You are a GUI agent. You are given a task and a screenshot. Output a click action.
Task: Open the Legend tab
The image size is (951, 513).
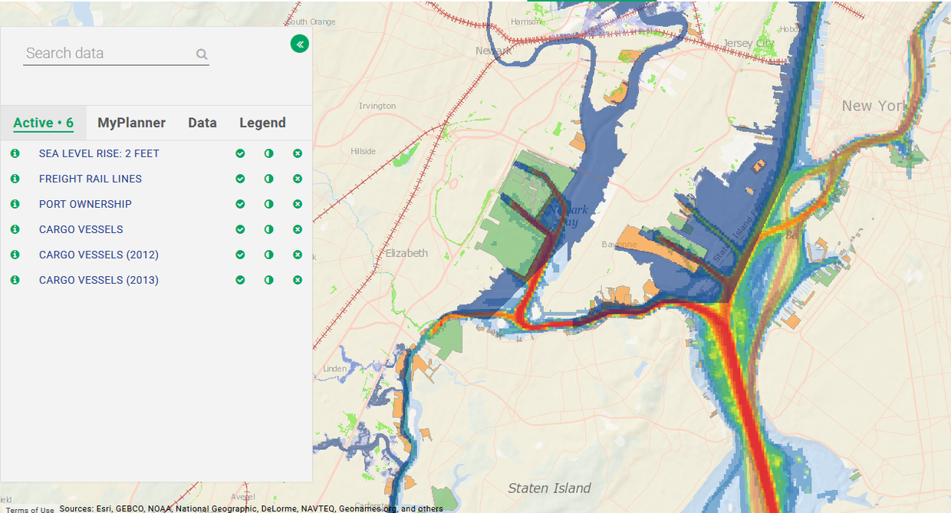tap(262, 123)
